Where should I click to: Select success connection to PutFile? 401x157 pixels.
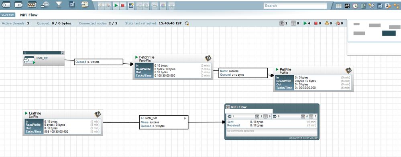(243, 73)
